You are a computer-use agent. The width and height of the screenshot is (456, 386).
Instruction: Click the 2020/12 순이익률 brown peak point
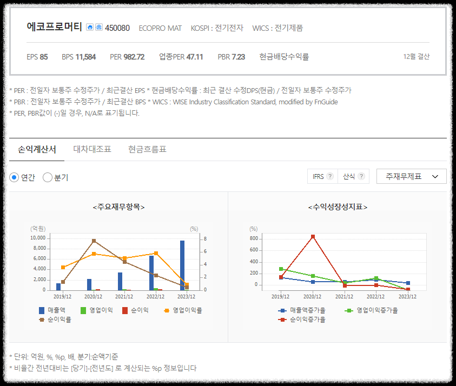[94, 241]
